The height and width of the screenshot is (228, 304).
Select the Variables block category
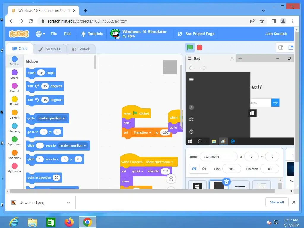(15, 154)
